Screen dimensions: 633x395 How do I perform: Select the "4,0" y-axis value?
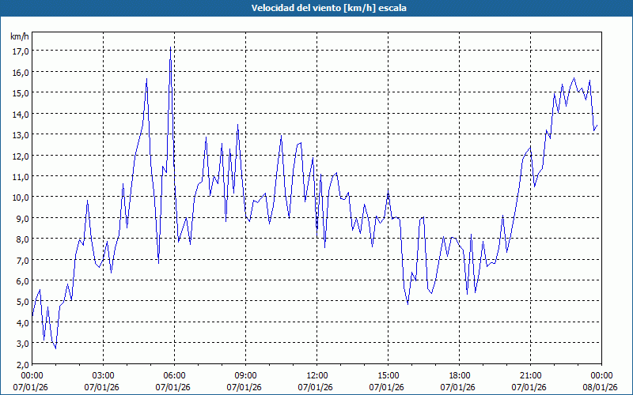click(x=23, y=323)
